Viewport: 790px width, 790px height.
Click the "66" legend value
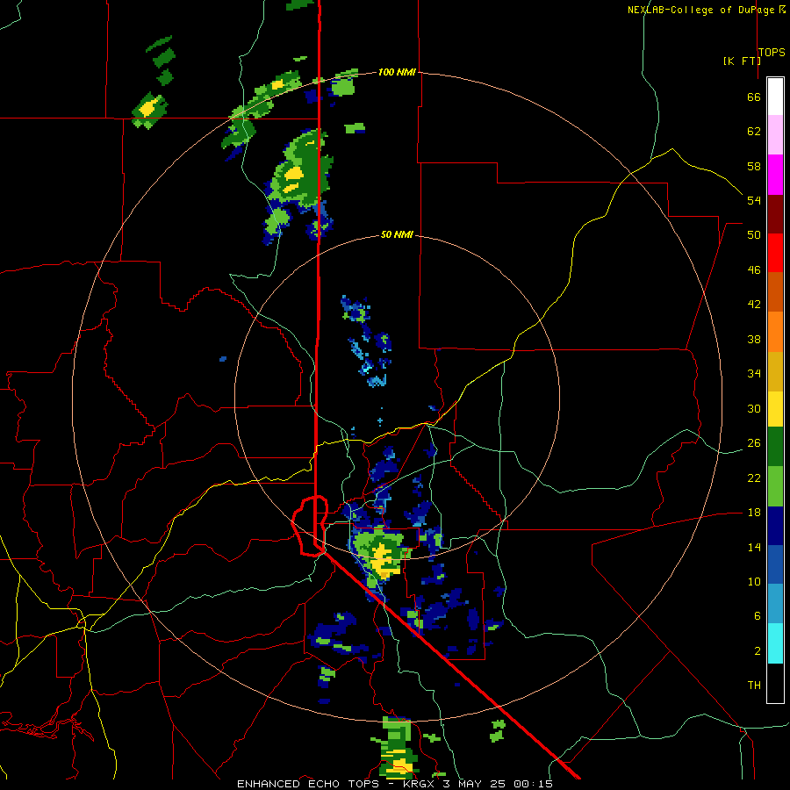[x=754, y=97]
